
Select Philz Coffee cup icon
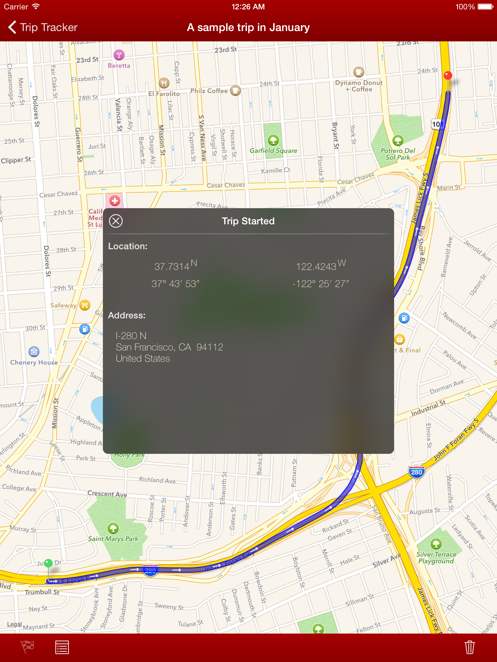(x=236, y=91)
